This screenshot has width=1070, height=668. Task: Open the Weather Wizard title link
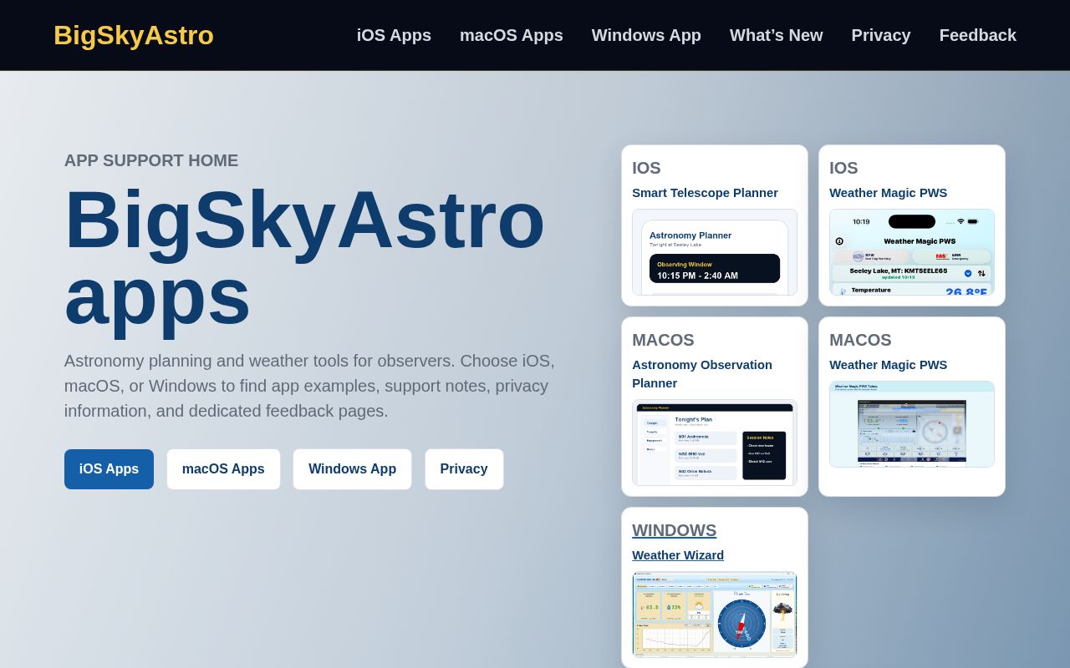(x=678, y=555)
